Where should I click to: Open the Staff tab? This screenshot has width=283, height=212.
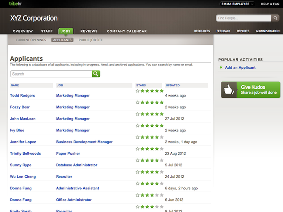tap(47, 31)
